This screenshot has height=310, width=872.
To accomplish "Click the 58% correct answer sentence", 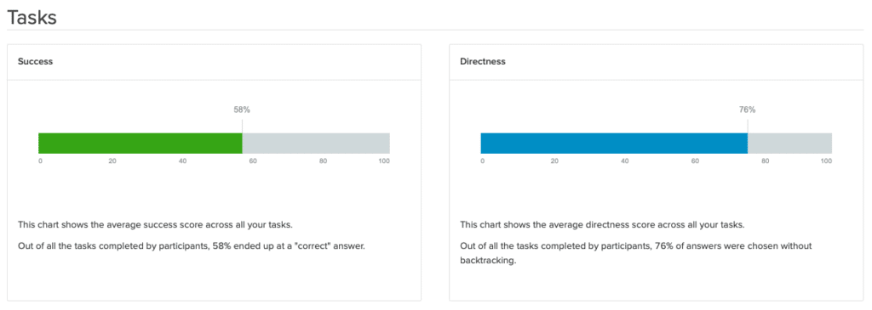I will pos(192,246).
